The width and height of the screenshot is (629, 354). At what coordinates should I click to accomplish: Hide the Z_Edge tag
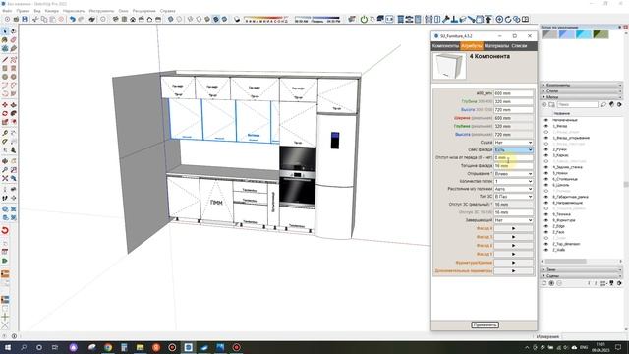point(546,226)
